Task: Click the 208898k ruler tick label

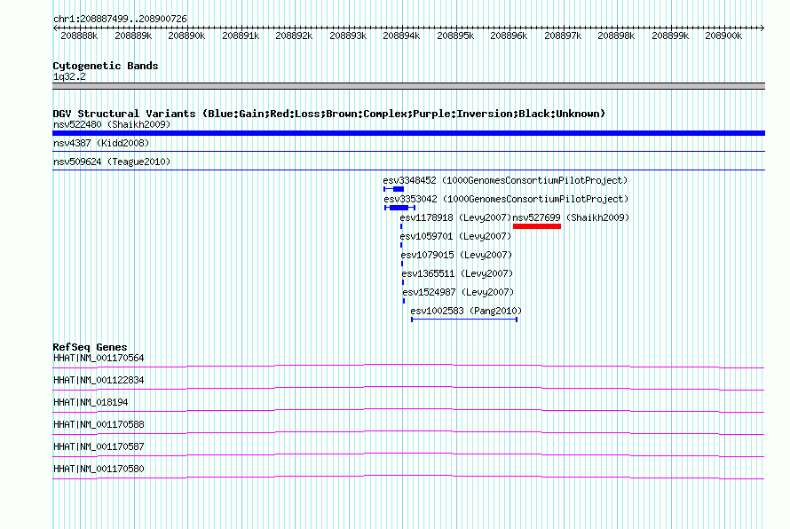Action: [616, 36]
